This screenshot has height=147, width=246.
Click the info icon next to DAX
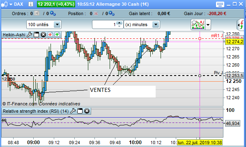[30, 4]
